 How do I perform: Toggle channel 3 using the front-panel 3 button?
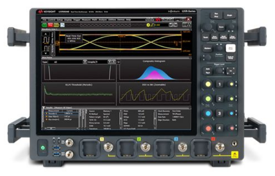[219, 114]
